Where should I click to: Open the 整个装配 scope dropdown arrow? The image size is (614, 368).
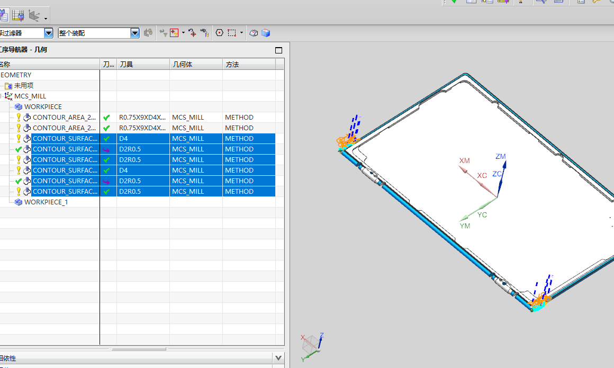(134, 33)
